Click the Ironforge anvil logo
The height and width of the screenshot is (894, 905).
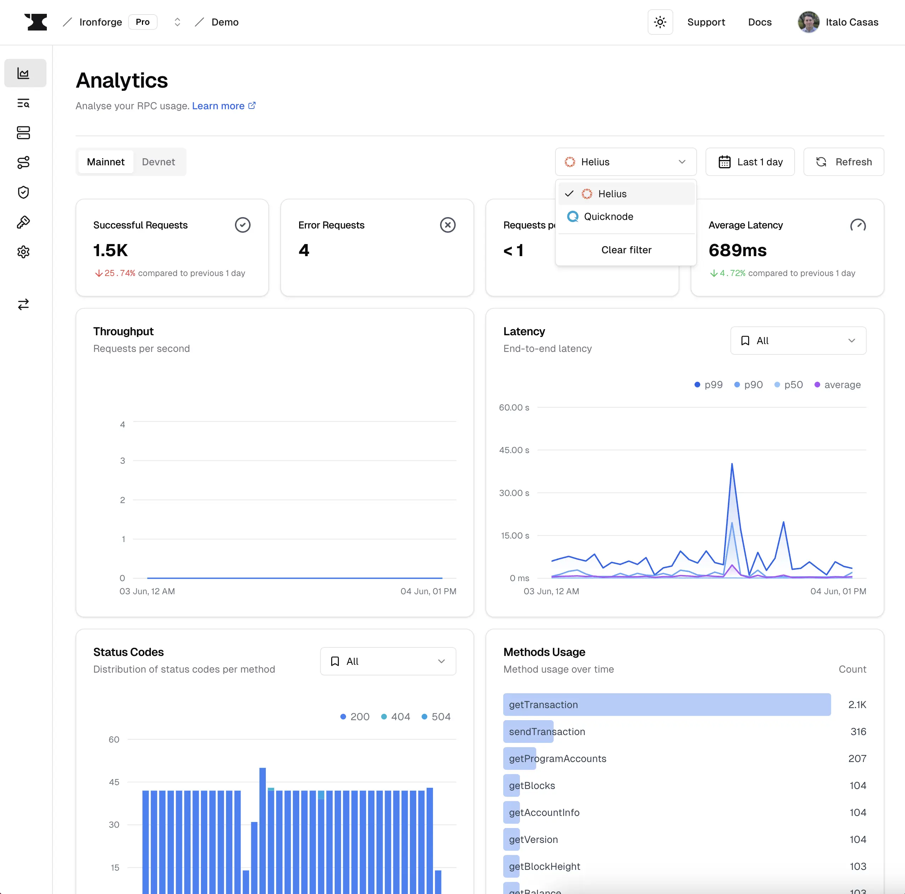[x=36, y=22]
